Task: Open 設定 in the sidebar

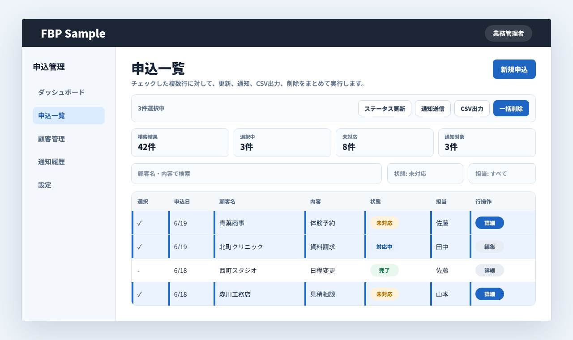Action: (x=68, y=185)
